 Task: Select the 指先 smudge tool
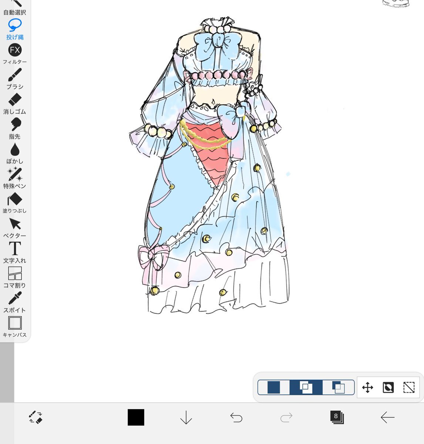click(15, 128)
